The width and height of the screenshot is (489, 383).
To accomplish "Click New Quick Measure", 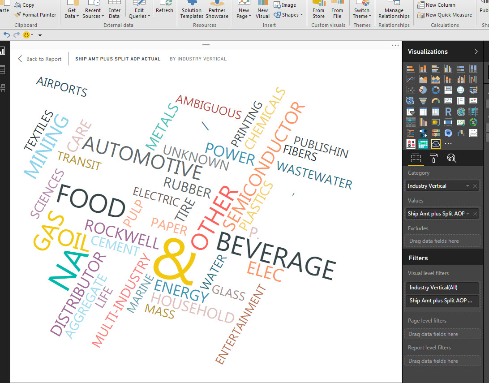I will tap(444, 15).
